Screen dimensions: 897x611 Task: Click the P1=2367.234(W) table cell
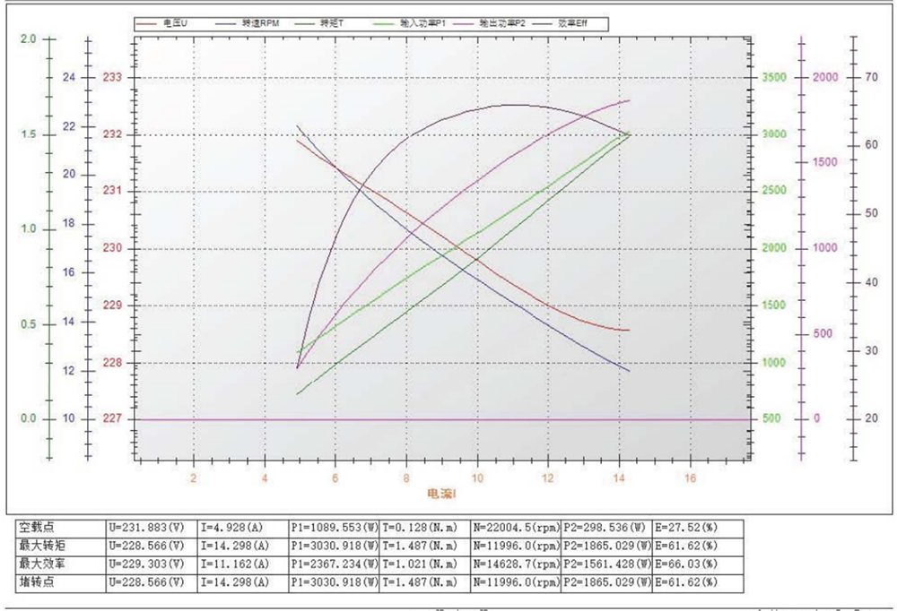(x=333, y=564)
